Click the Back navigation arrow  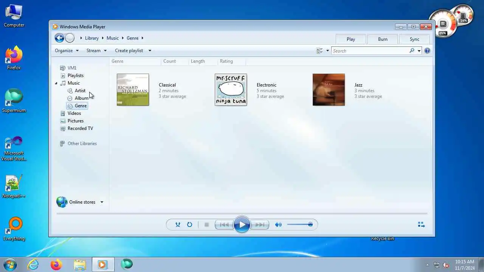59,38
